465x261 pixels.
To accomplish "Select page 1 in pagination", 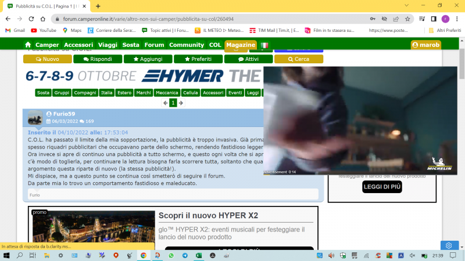I will [x=173, y=103].
